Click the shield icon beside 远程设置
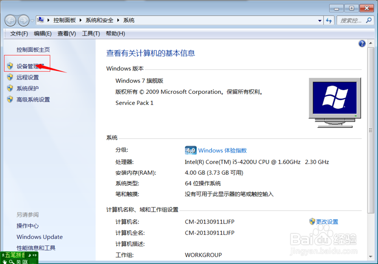378x264 pixels. tap(10, 77)
